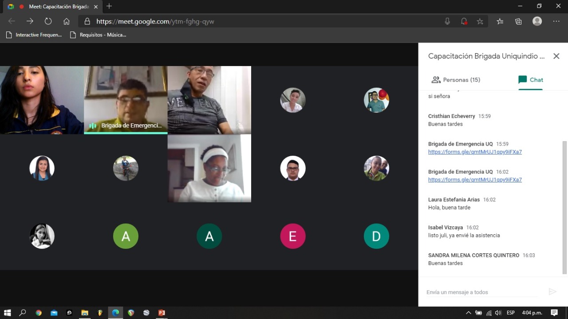Click the 'Laura Estefania Arias' chat sender name
The height and width of the screenshot is (319, 568).
coord(454,200)
